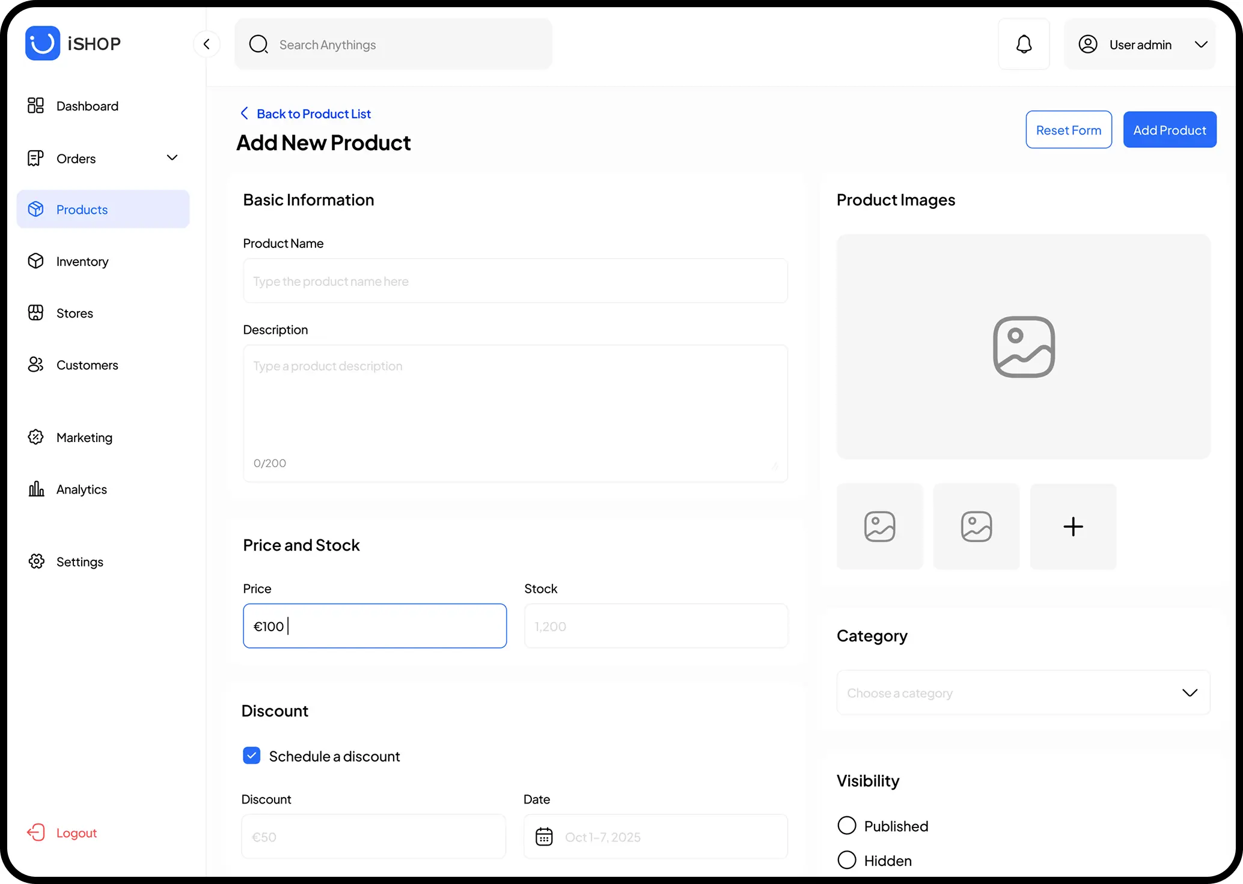The width and height of the screenshot is (1243, 884).
Task: Uncheck Schedule a discount checkbox
Action: click(x=252, y=755)
